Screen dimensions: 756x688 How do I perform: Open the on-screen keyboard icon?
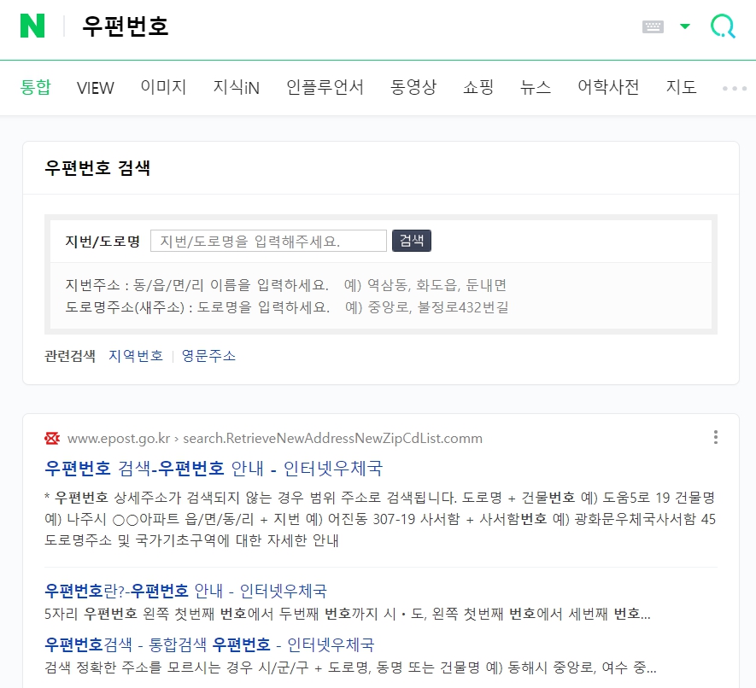(x=653, y=26)
